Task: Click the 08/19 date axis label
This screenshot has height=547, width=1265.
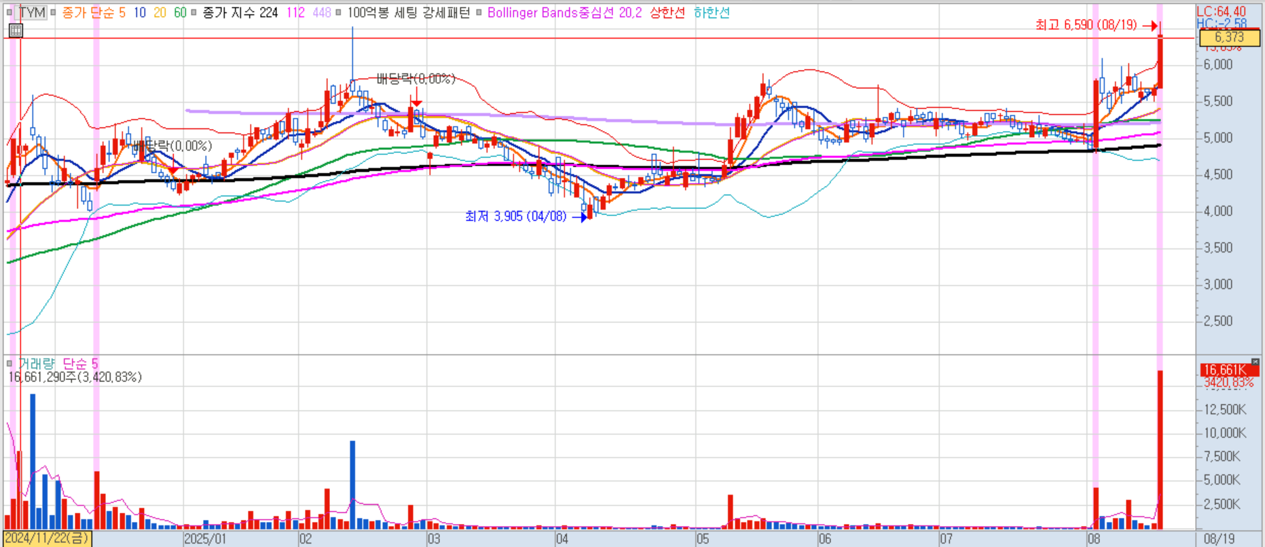Action: [x=1219, y=539]
